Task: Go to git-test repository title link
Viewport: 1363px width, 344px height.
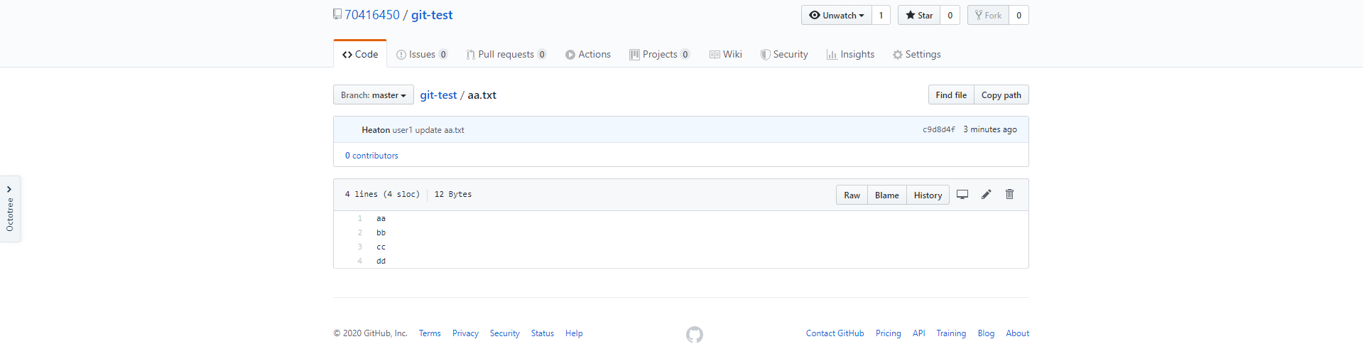Action: click(x=432, y=15)
